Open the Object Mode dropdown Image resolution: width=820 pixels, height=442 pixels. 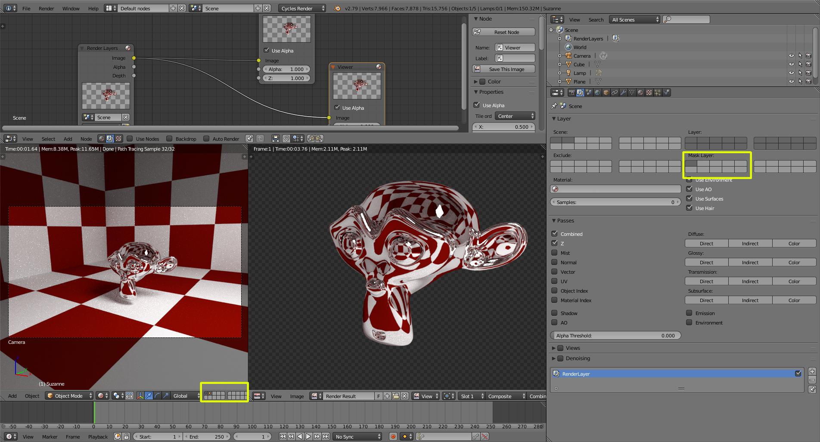[69, 396]
